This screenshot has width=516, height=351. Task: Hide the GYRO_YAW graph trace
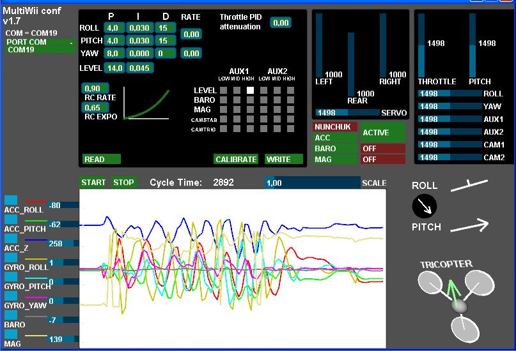[x=11, y=297]
